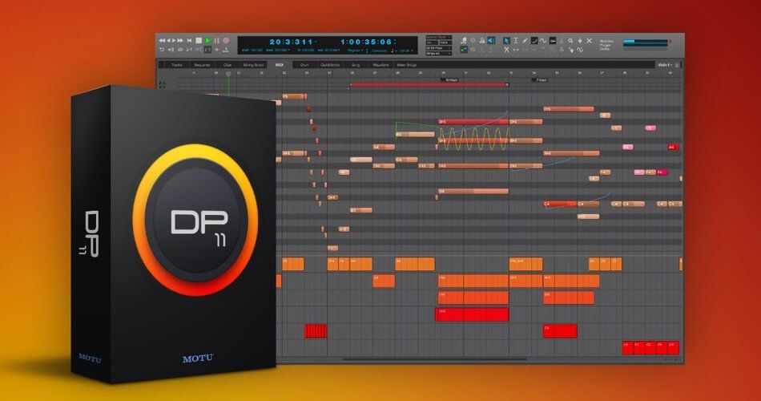This screenshot has height=401, width=761.
Task: Select the red C4 block in lower lane
Action: tap(560, 331)
